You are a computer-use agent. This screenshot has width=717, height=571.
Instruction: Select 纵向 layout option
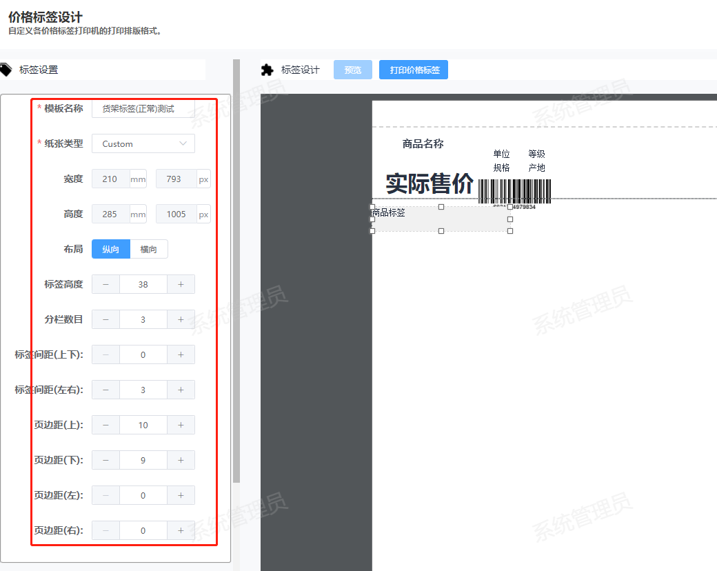(110, 249)
